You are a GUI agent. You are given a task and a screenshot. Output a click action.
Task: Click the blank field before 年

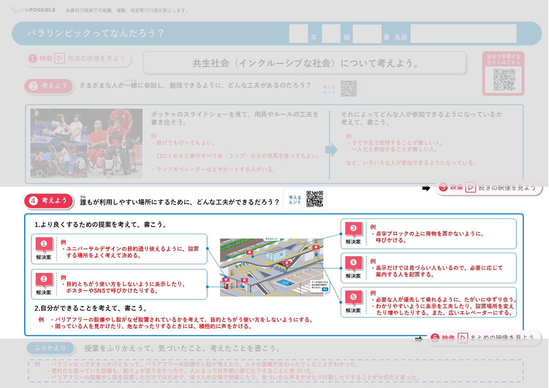tap(298, 34)
